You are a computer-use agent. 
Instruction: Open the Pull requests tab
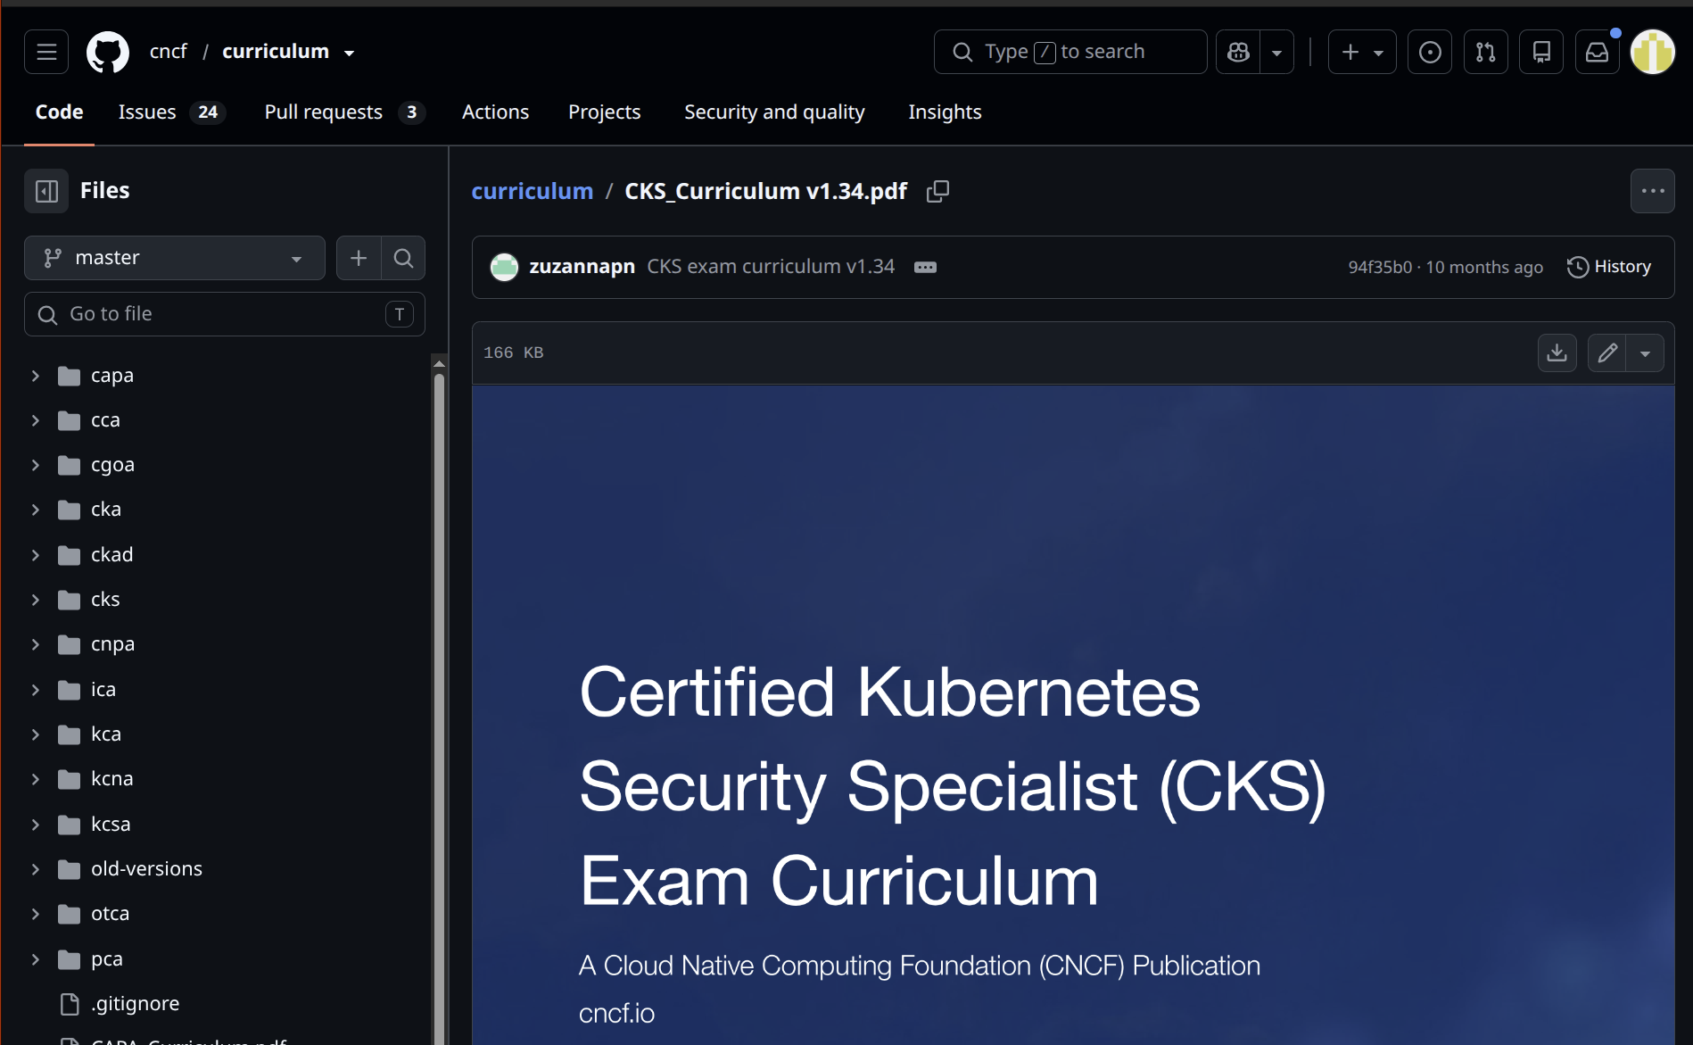tap(344, 112)
